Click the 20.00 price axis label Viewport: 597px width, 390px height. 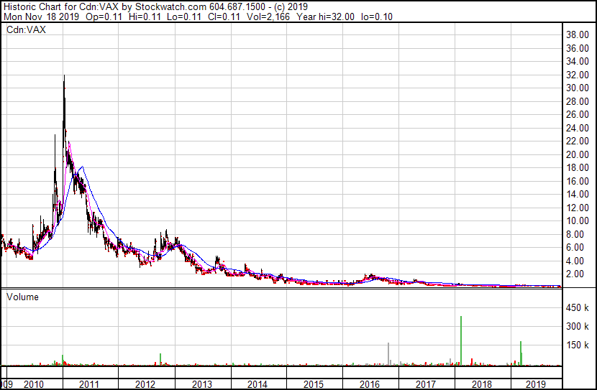578,154
